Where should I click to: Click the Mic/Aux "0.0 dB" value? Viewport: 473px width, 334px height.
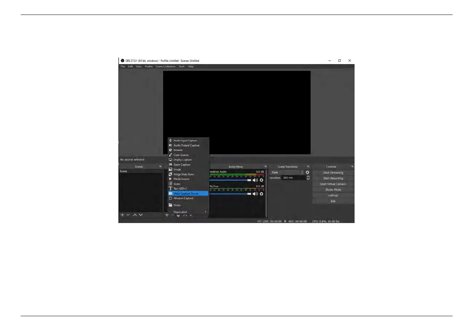coord(260,186)
